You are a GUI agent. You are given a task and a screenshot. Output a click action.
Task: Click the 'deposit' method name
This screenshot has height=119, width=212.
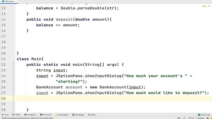(64, 20)
